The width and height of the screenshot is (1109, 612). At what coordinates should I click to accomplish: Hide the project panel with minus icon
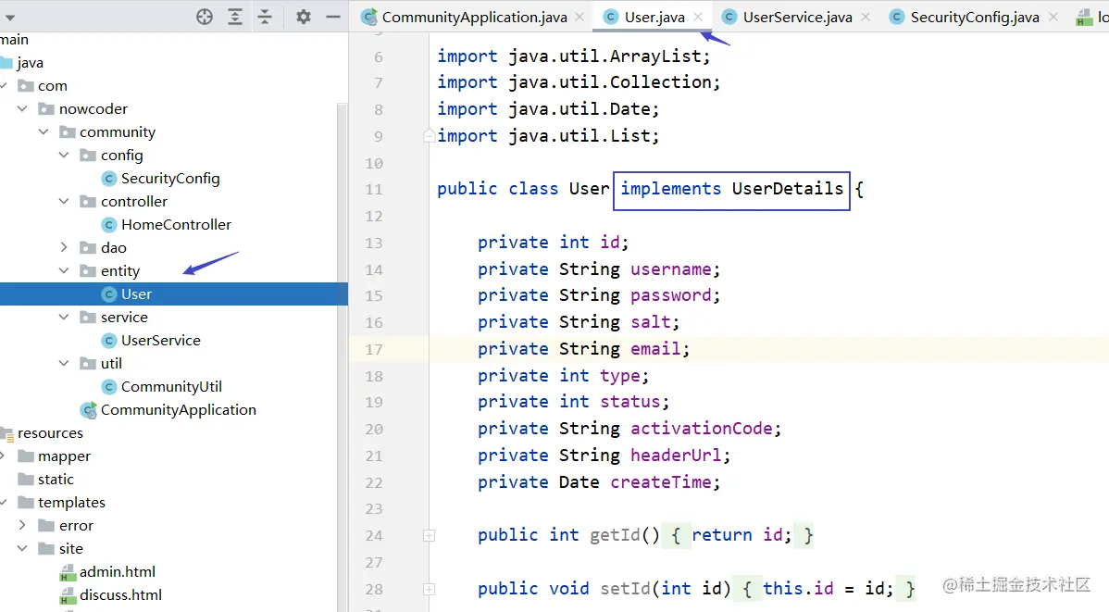[333, 17]
